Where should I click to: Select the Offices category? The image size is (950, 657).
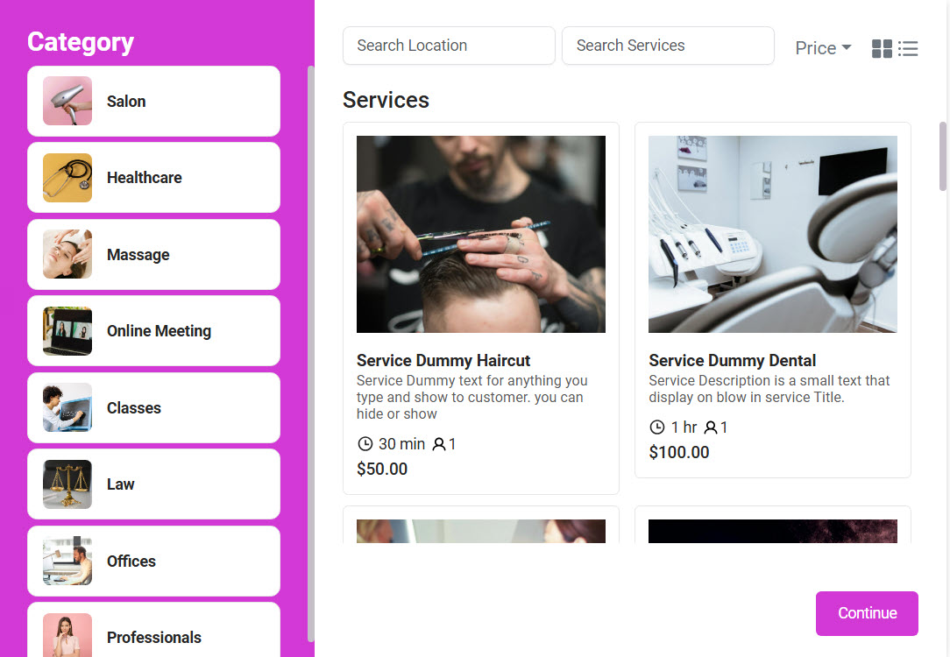point(154,561)
